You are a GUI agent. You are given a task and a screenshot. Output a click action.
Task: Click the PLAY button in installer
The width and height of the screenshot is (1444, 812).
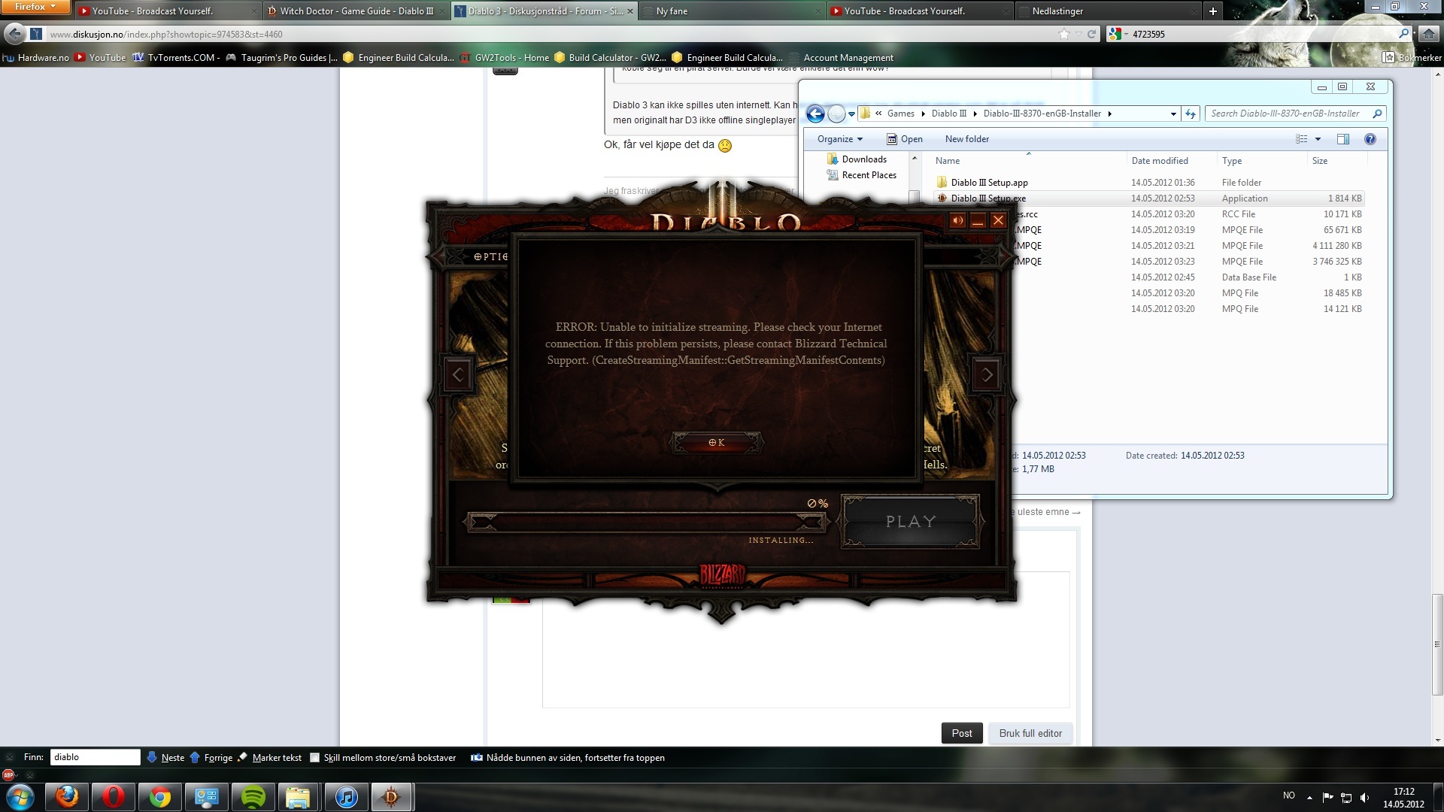click(911, 522)
